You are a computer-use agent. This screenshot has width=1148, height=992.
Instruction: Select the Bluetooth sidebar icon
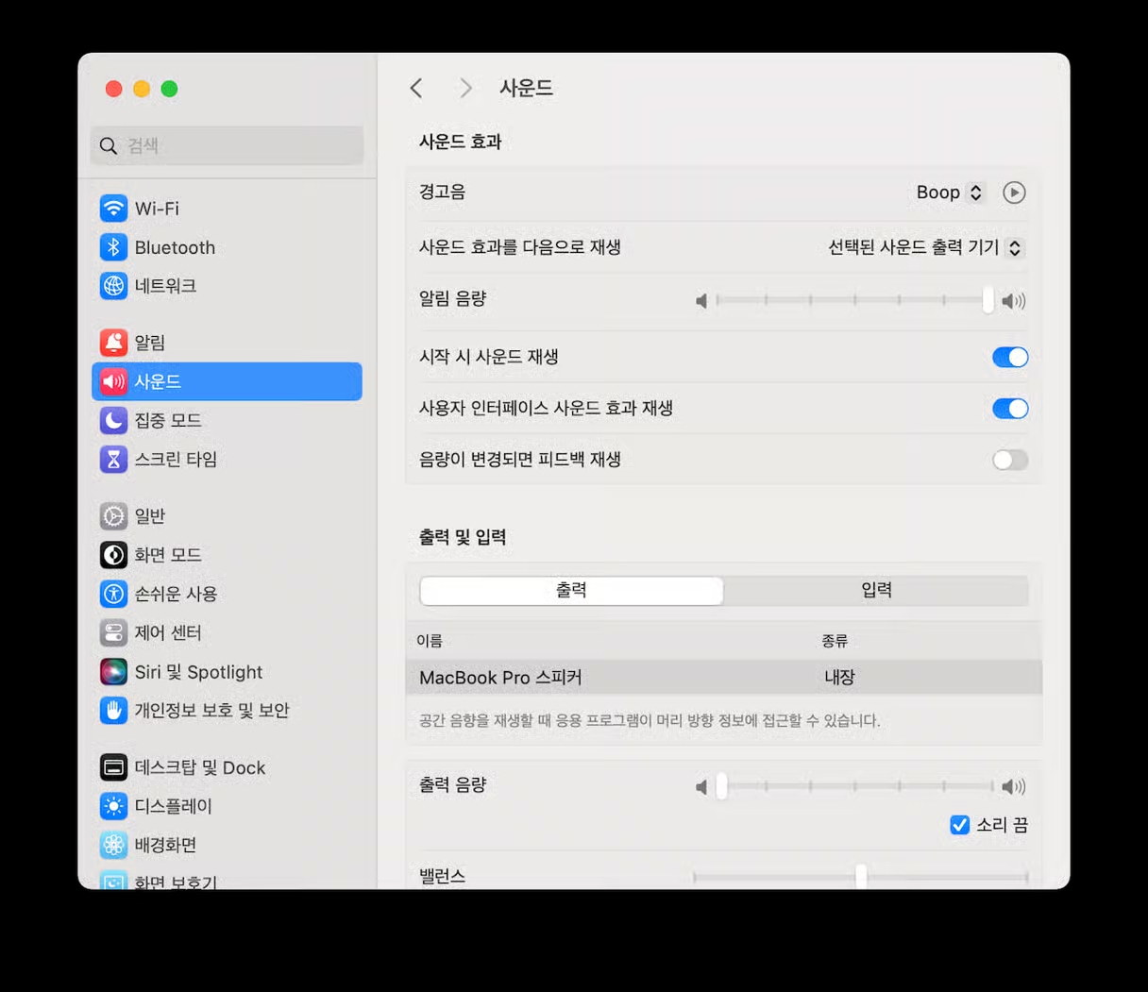[113, 247]
